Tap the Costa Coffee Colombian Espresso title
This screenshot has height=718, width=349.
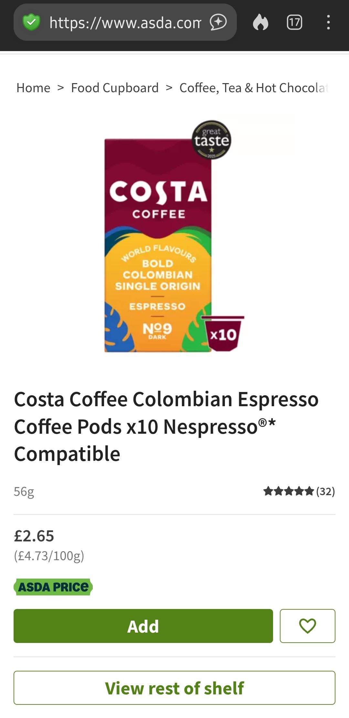click(x=166, y=426)
